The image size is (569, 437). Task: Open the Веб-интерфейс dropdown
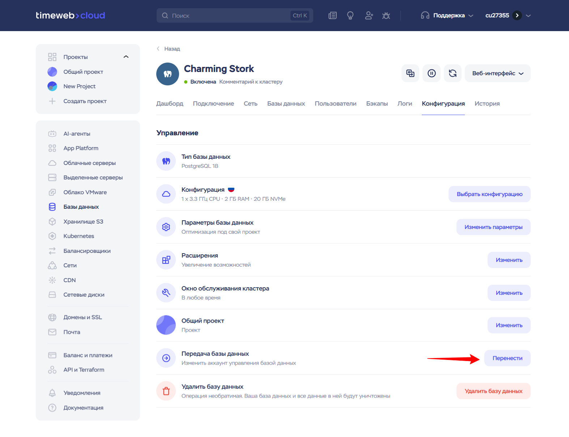coord(497,73)
